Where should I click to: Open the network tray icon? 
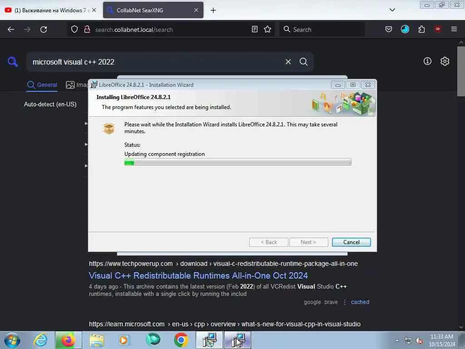coord(408,341)
